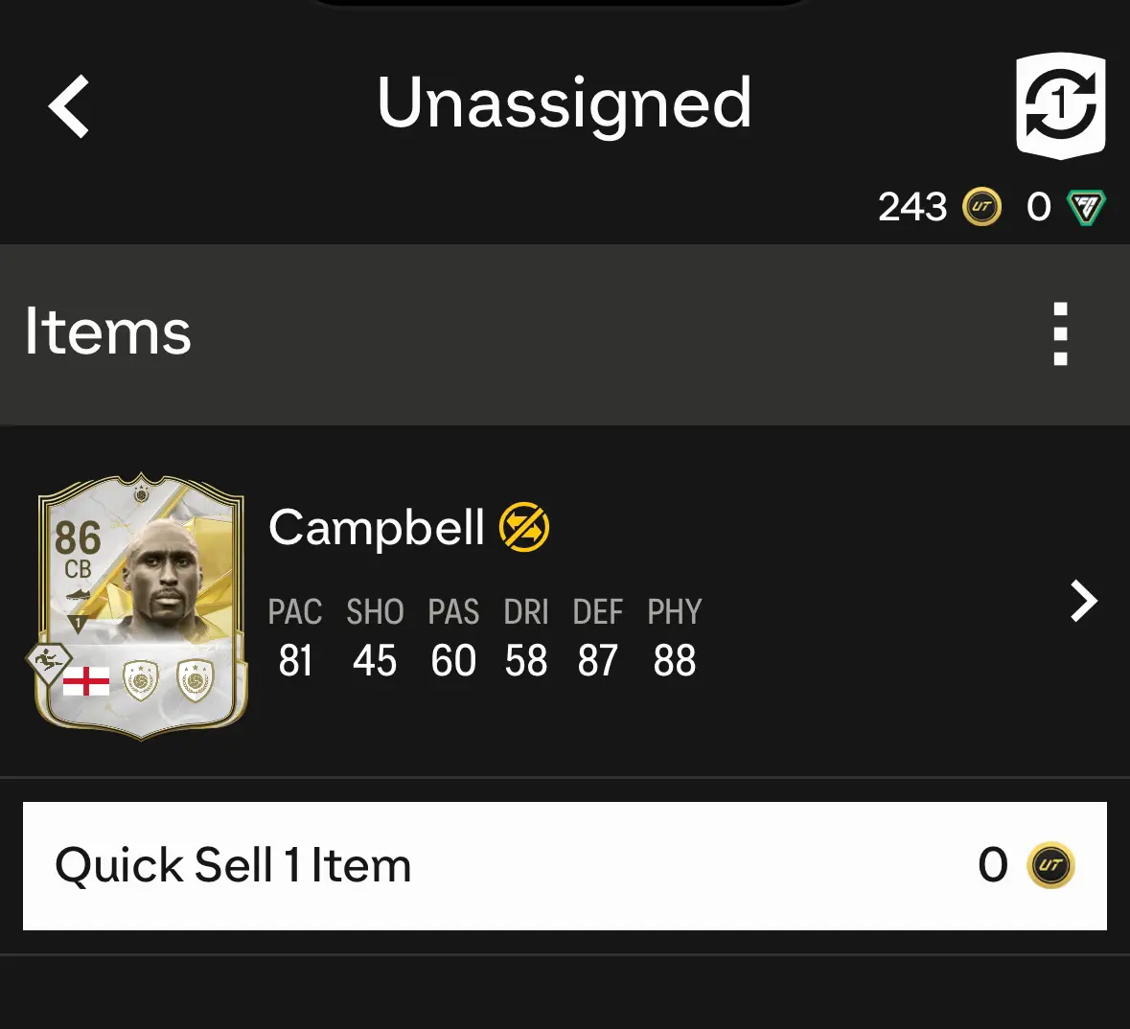Click the untradeable icon next to Campbell
Viewport: 1130px width, 1029px height.
(524, 528)
